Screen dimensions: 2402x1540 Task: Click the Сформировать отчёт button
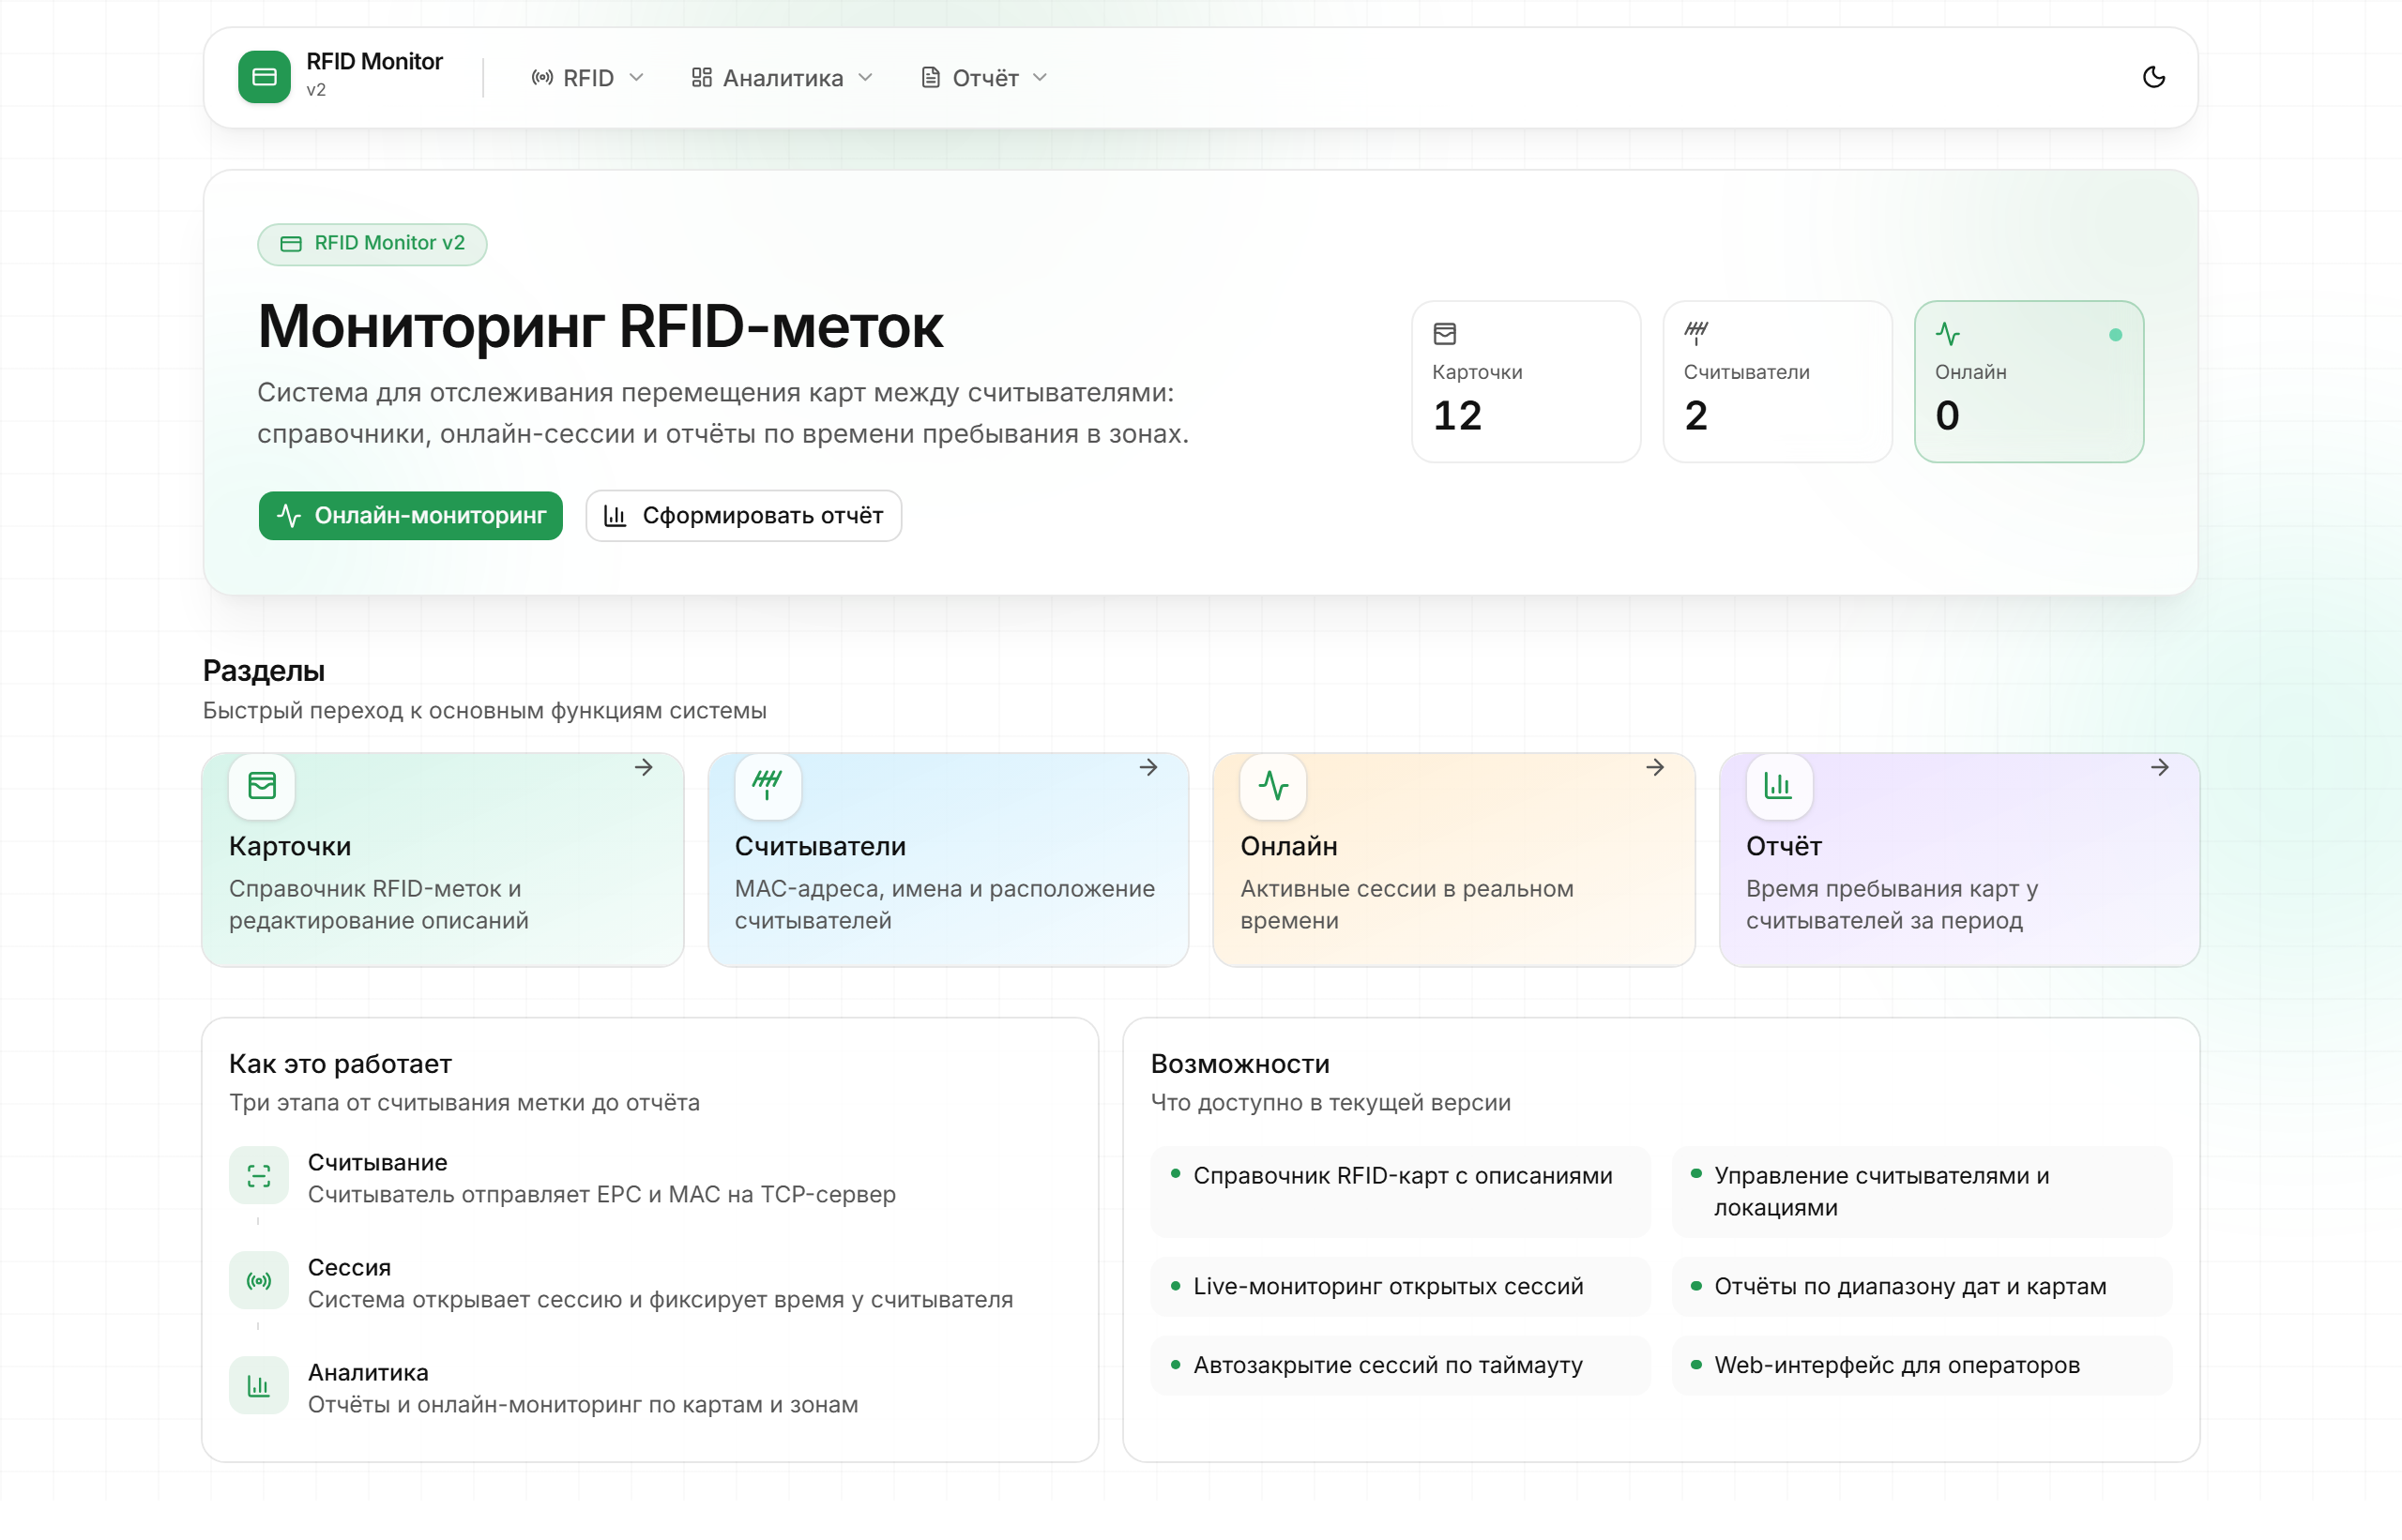[x=743, y=515]
